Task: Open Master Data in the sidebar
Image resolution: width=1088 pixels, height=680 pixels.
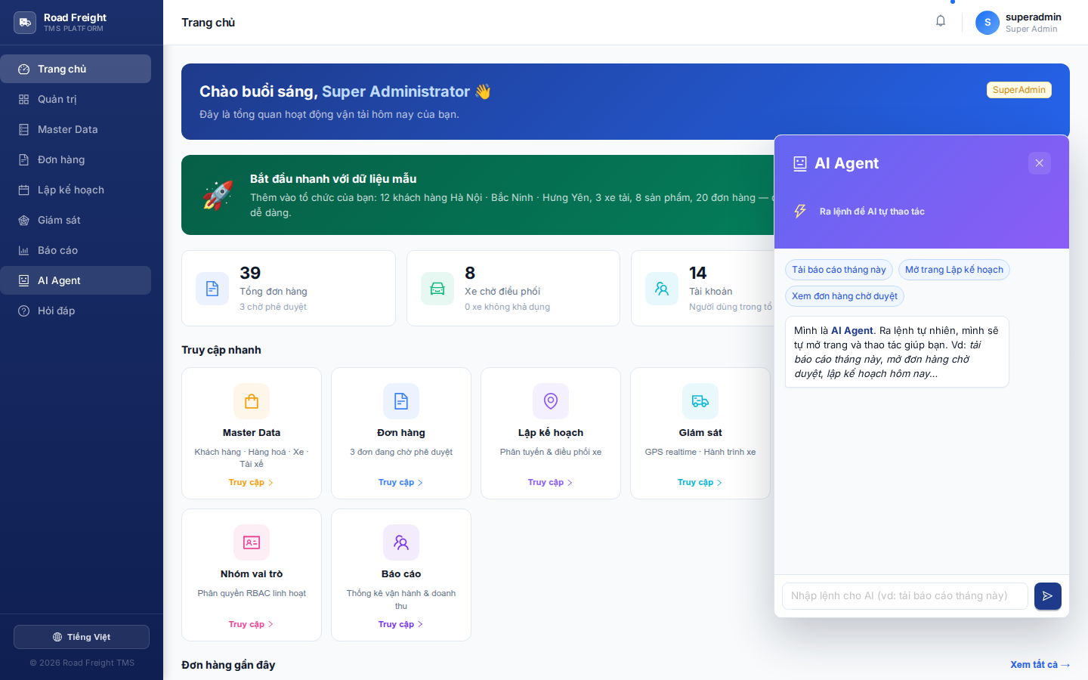Action: [x=76, y=129]
